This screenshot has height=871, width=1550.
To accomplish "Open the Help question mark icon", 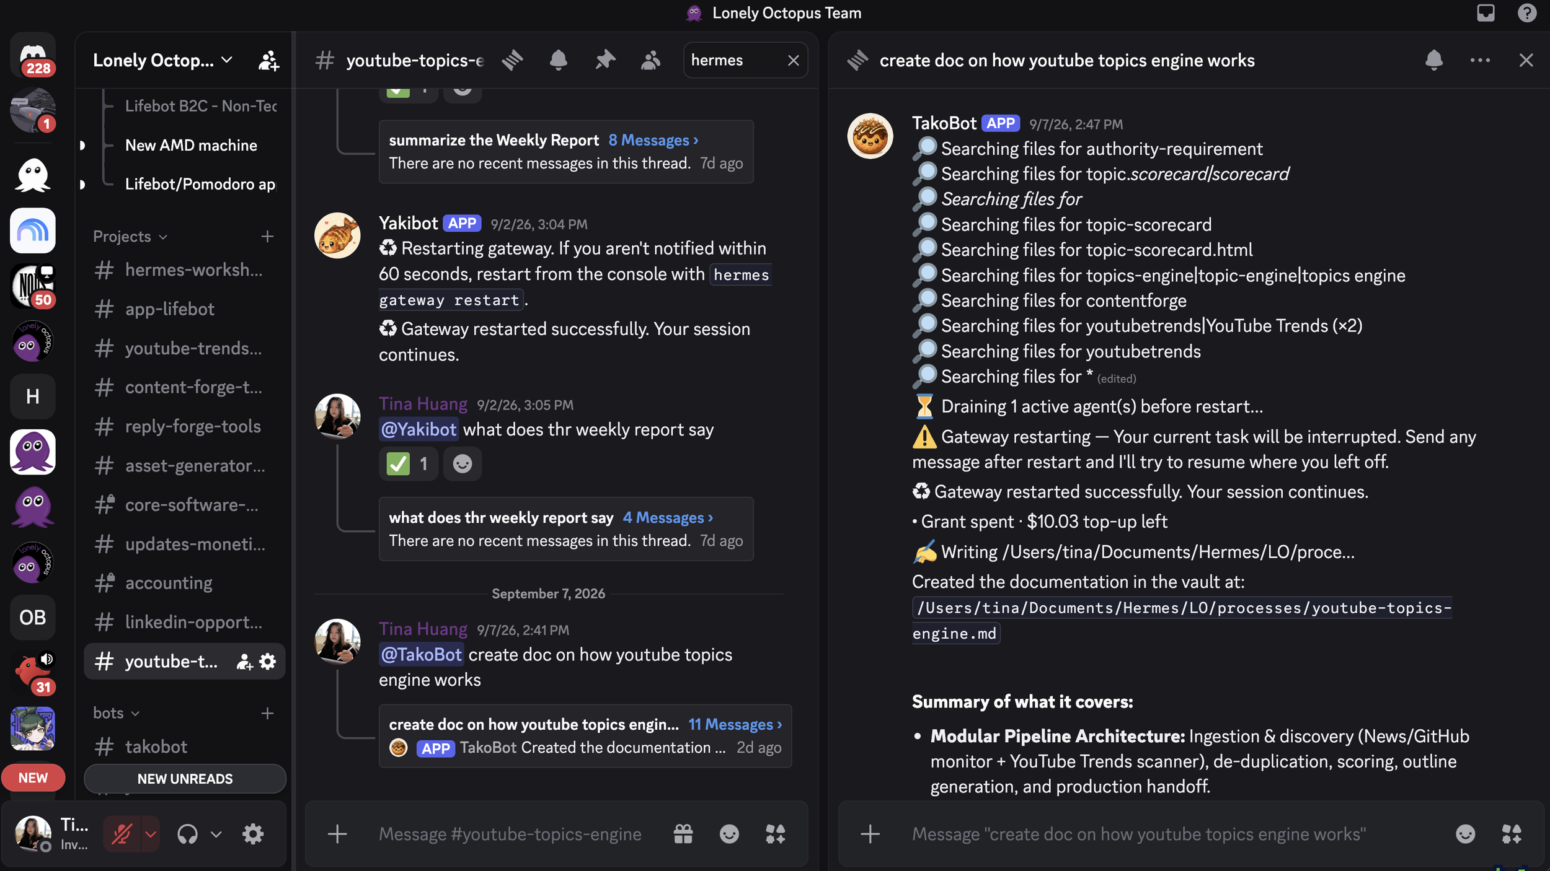I will tap(1526, 13).
